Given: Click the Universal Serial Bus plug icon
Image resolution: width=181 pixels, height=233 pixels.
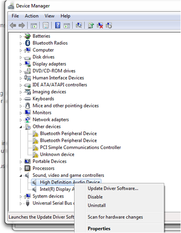Looking at the screenshot, I should 27,203.
